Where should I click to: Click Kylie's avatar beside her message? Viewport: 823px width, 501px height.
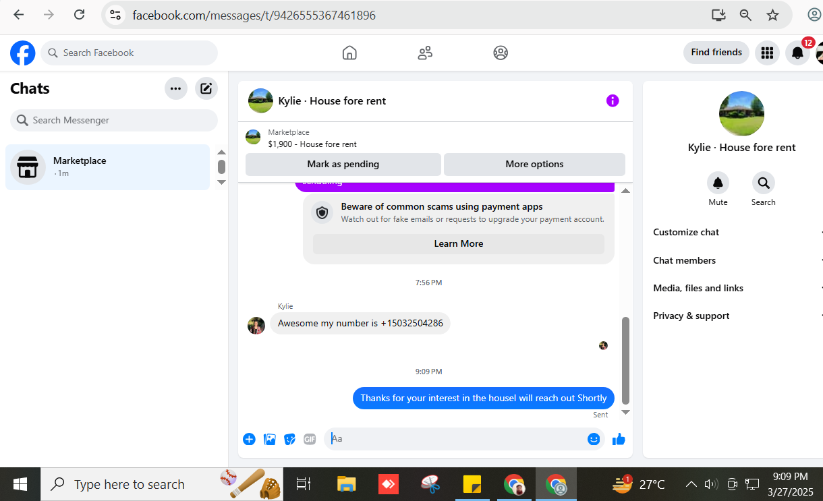(x=256, y=326)
